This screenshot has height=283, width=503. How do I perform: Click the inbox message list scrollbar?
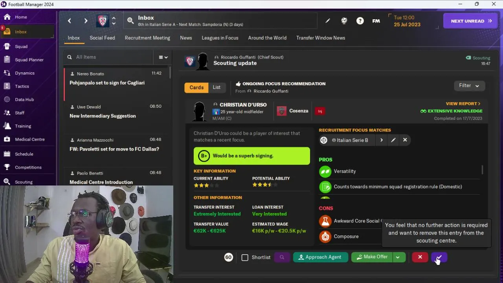coord(170,72)
